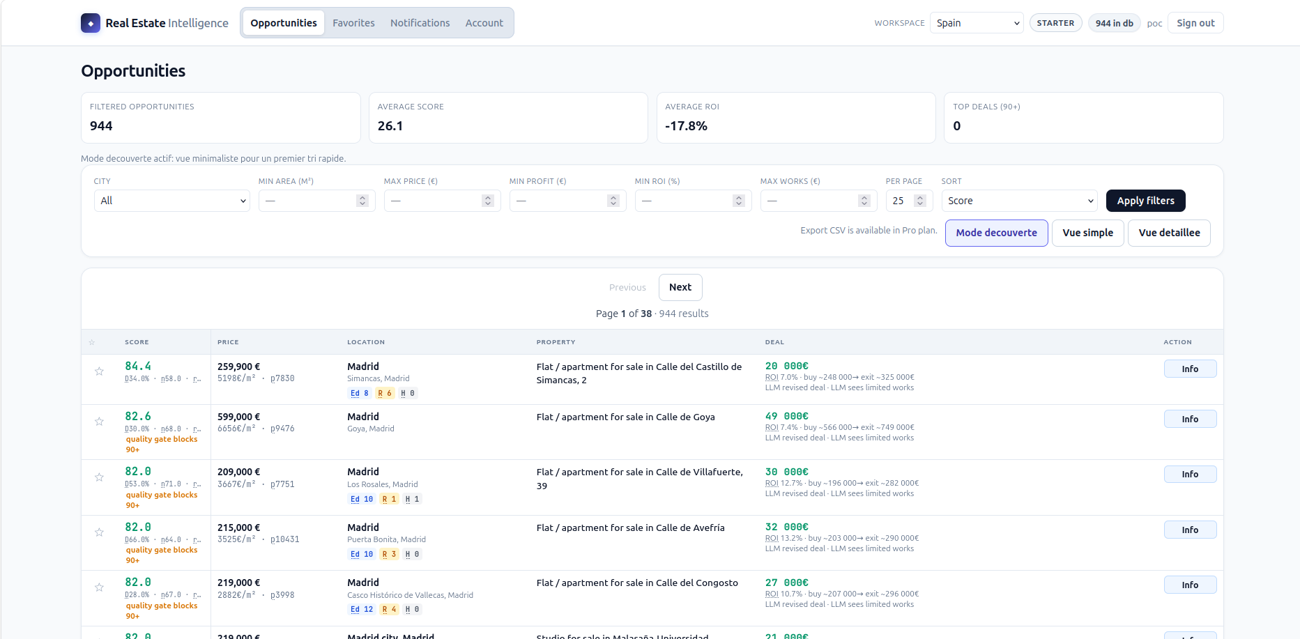The height and width of the screenshot is (639, 1300).
Task: Click the DEAL column header
Action: (x=774, y=342)
